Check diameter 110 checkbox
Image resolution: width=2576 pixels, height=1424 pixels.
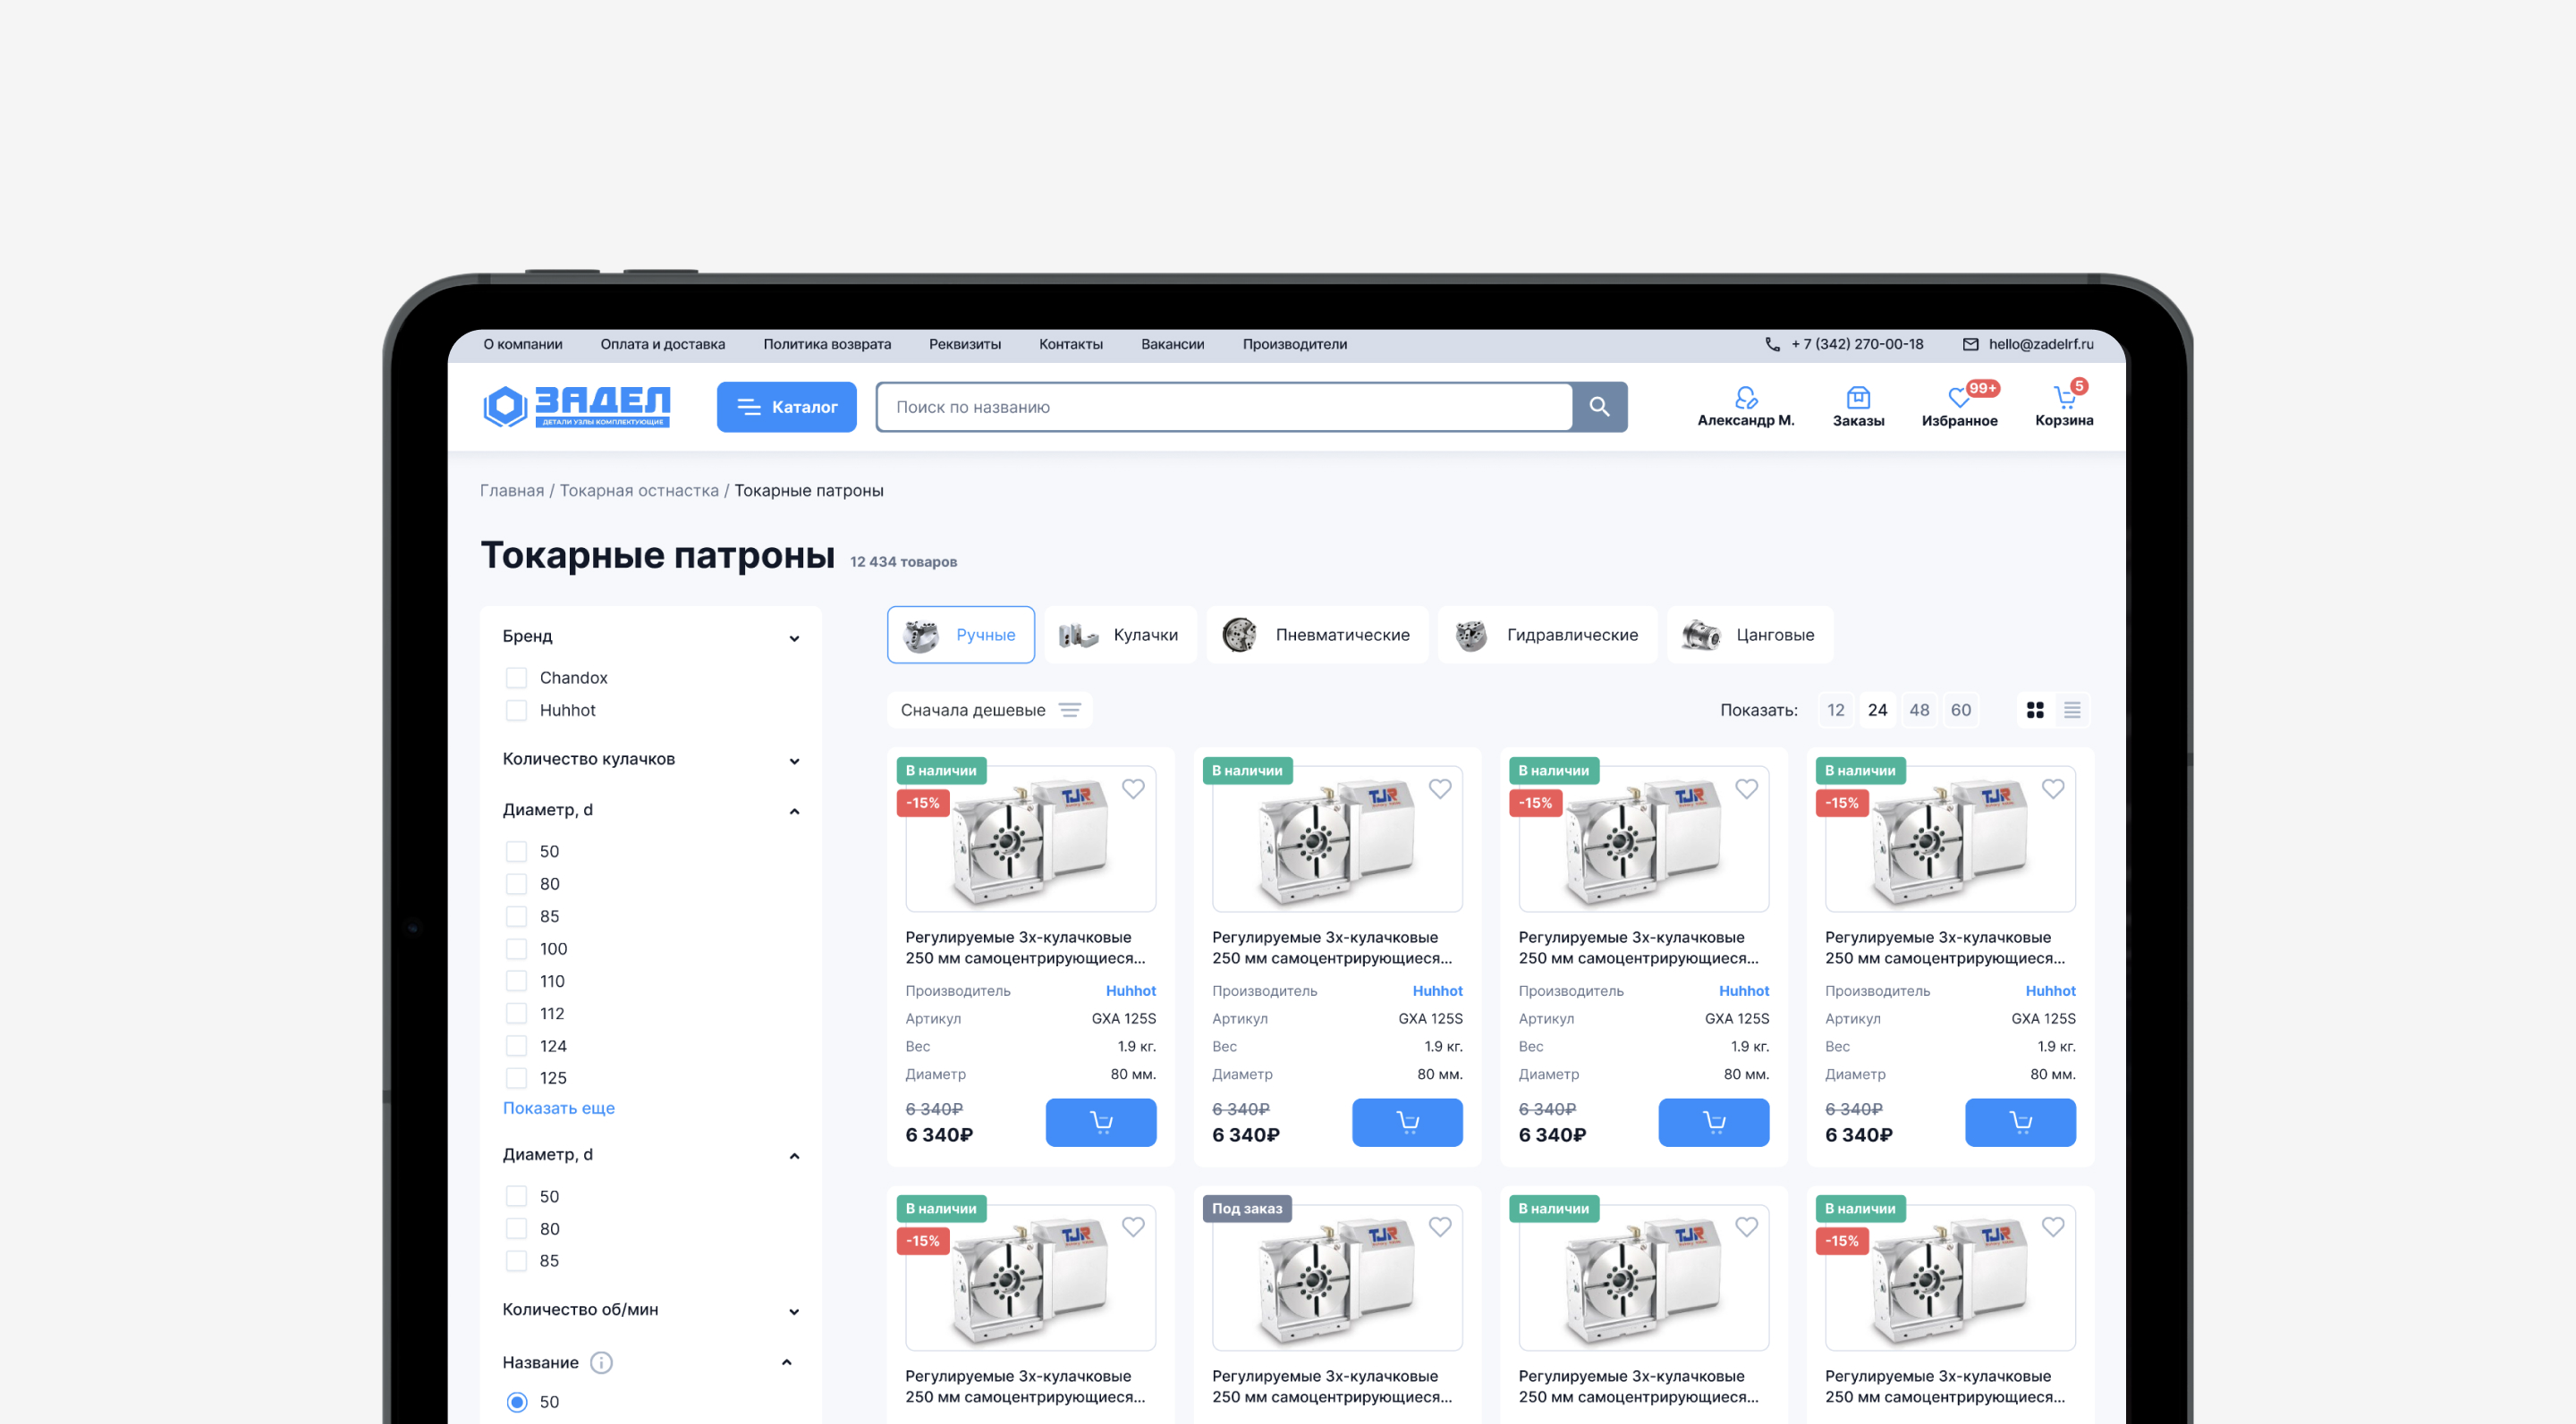coord(516,981)
